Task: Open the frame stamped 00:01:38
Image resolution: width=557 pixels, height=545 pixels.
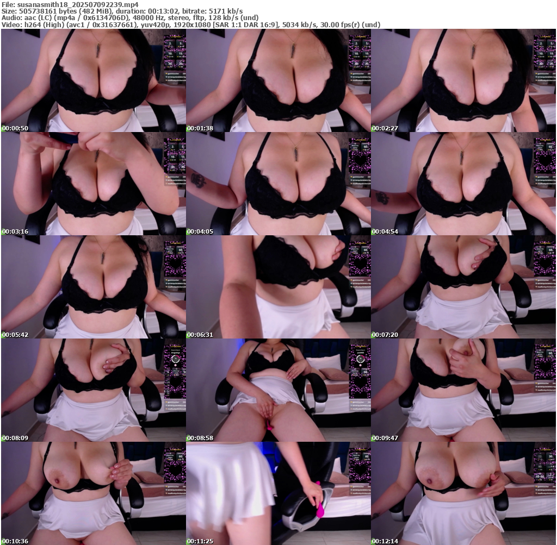Action: click(x=278, y=80)
